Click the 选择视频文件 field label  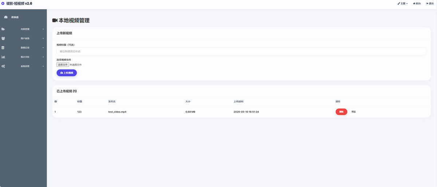(x=64, y=59)
